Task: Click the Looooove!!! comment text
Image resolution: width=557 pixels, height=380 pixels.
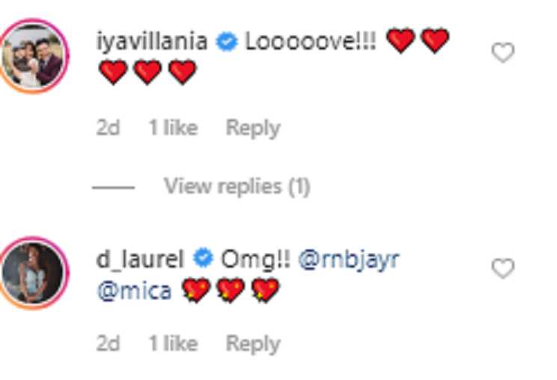Action: pos(311,41)
